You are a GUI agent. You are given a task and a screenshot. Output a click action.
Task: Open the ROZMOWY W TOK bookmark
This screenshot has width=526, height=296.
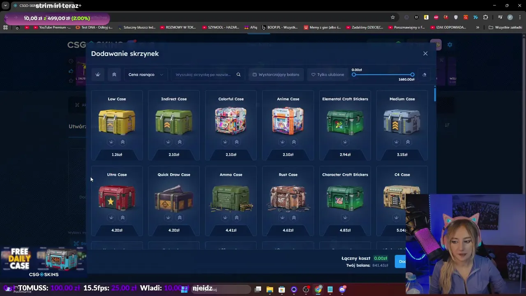tap(178, 28)
